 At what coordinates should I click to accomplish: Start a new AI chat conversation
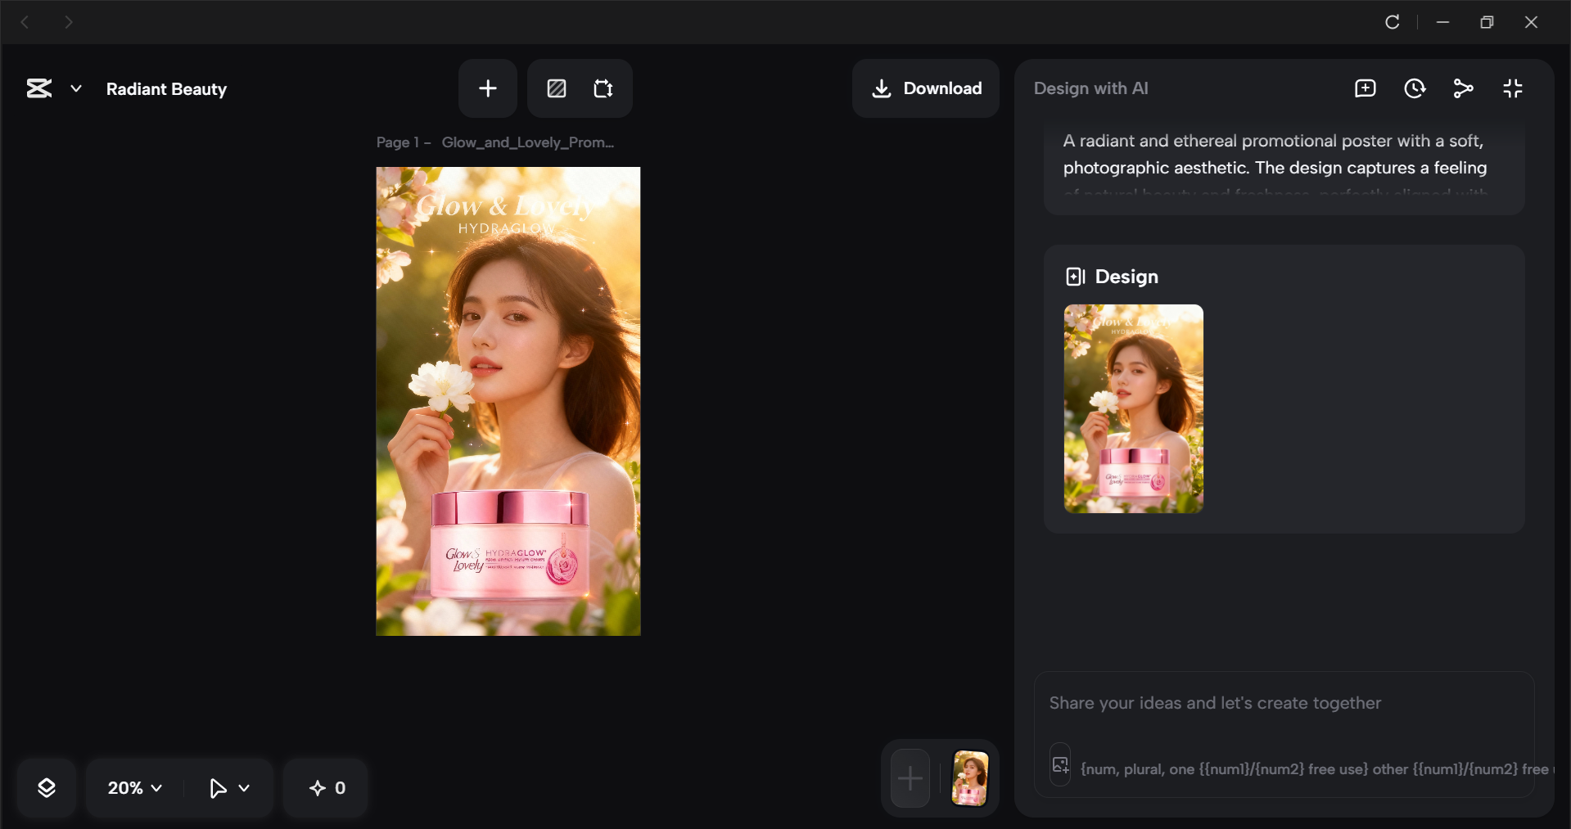click(1365, 88)
